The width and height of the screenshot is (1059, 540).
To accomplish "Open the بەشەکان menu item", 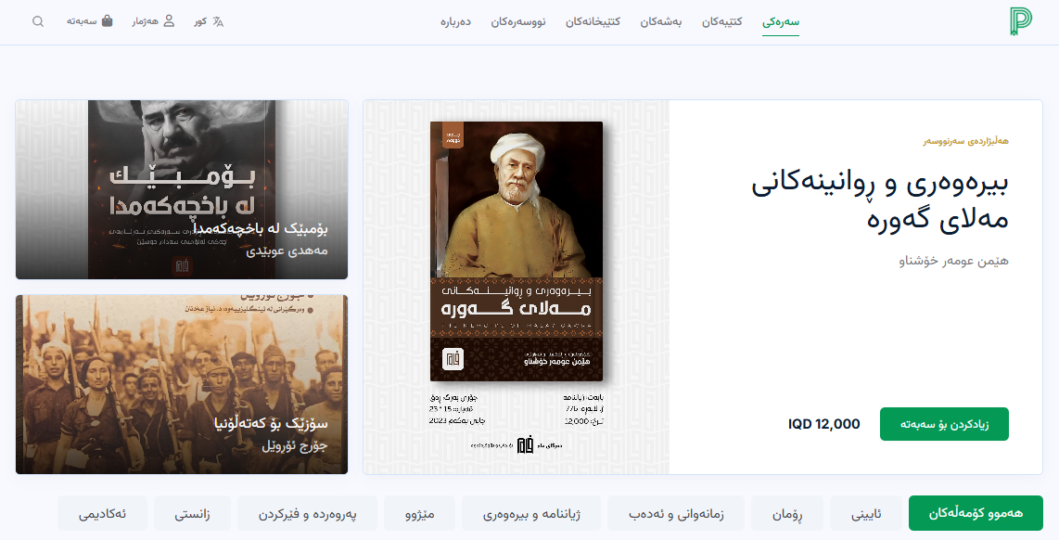I will [x=661, y=21].
